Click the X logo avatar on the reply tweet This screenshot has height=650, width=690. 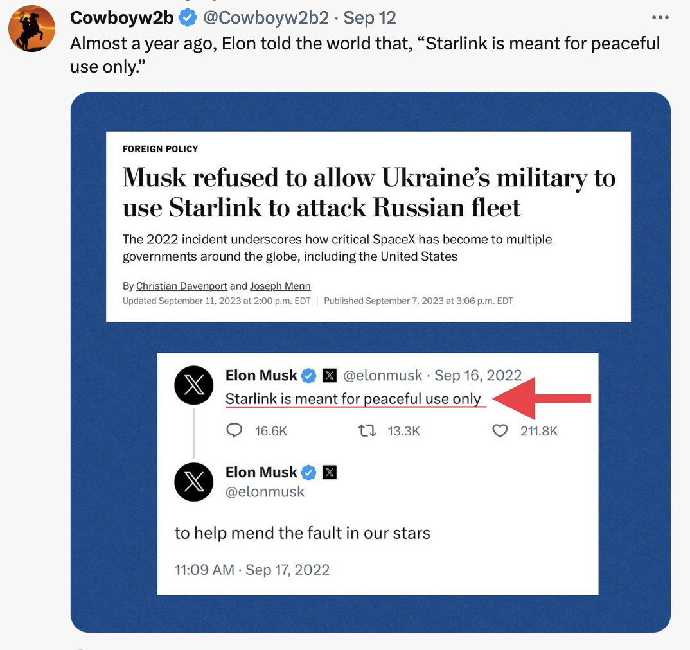194,482
